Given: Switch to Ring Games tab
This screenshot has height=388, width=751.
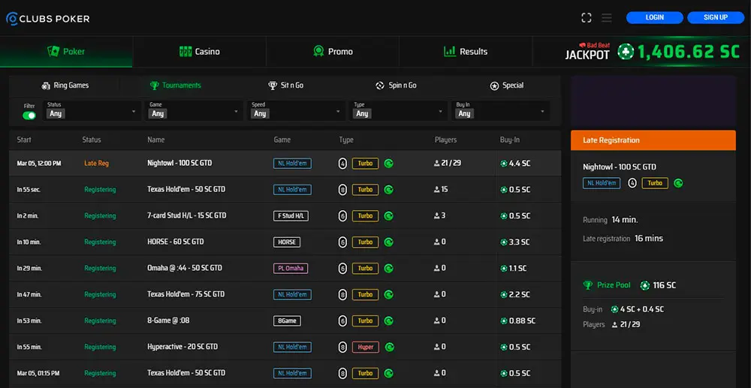Looking at the screenshot, I should tap(65, 86).
